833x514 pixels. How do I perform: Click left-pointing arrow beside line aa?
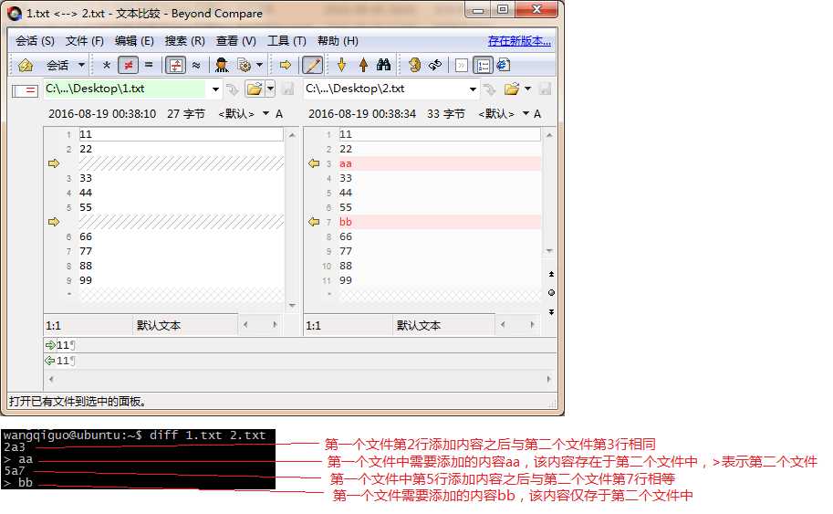[x=314, y=163]
